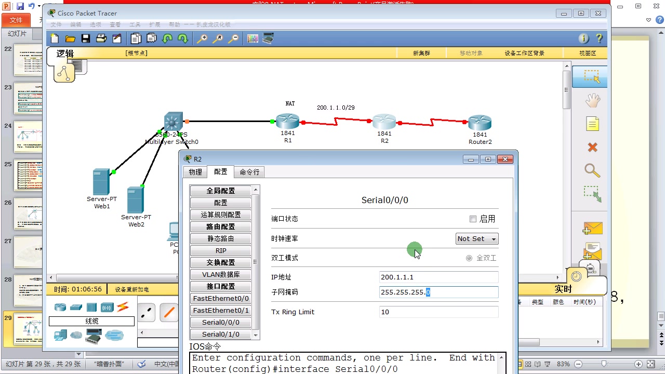Open the drawing palette icon
This screenshot has width=665, height=374.
252,38
